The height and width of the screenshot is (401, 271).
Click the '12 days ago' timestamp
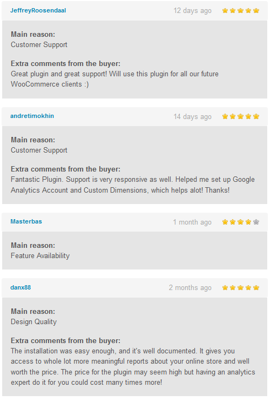(x=192, y=11)
